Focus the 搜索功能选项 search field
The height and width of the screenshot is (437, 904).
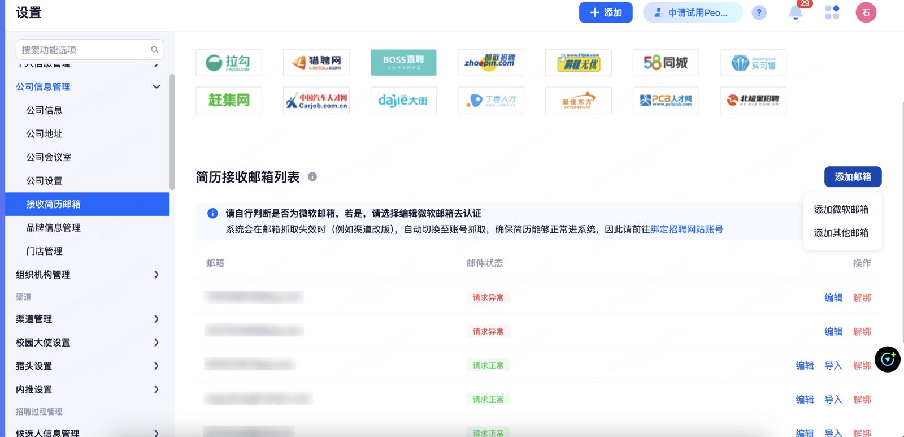coord(90,50)
